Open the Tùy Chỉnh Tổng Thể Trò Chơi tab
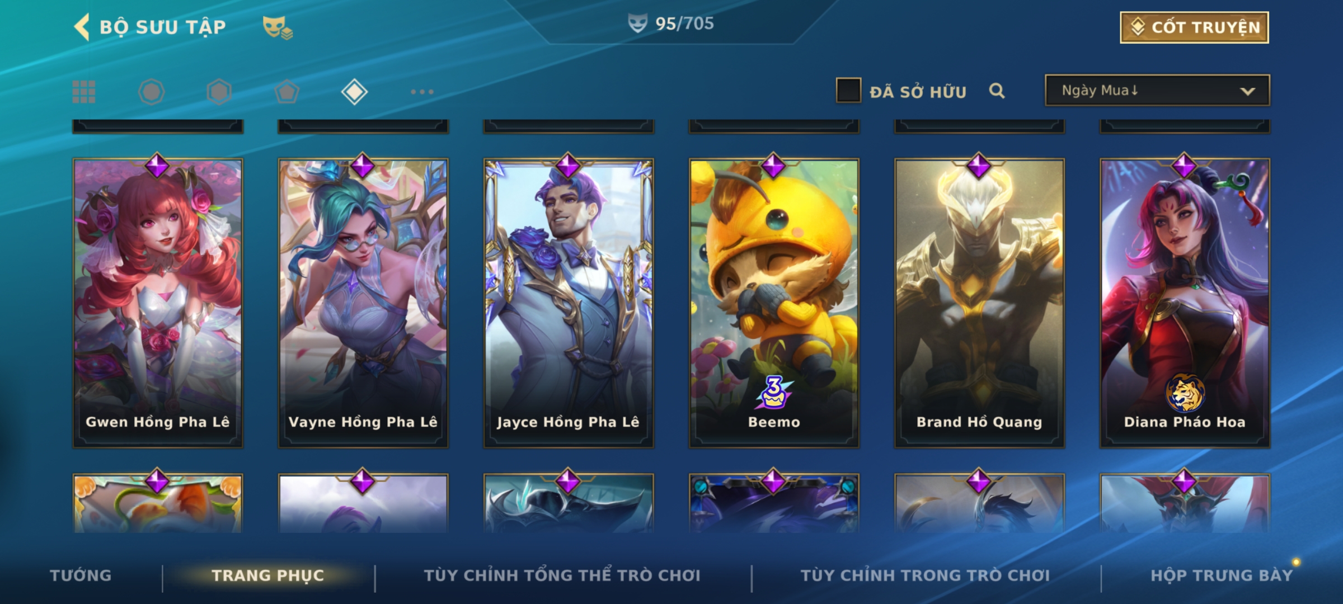This screenshot has height=604, width=1343. pos(562,575)
